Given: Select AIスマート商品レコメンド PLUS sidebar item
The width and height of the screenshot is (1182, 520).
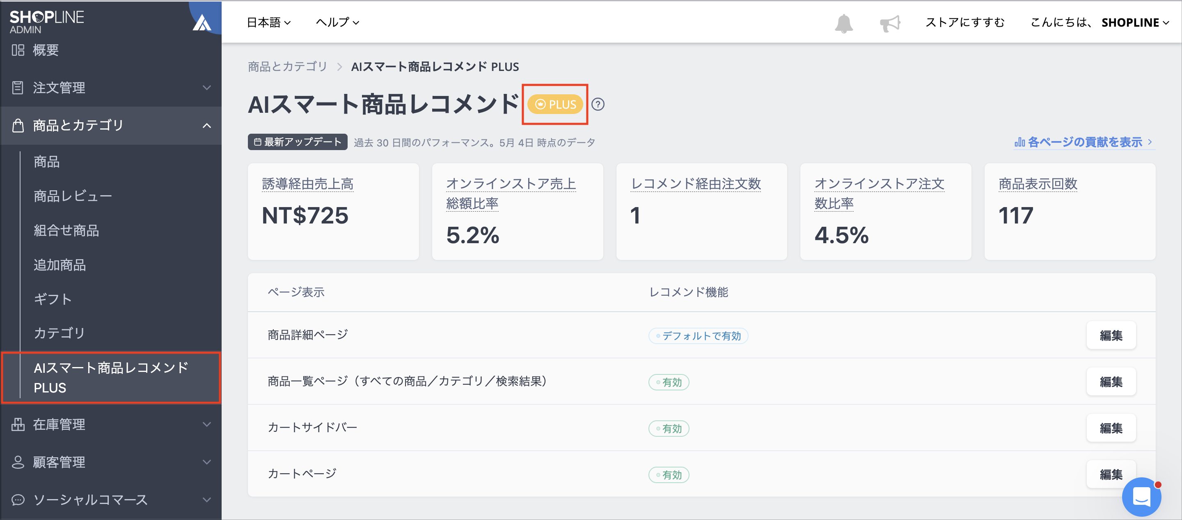Looking at the screenshot, I should [x=111, y=378].
